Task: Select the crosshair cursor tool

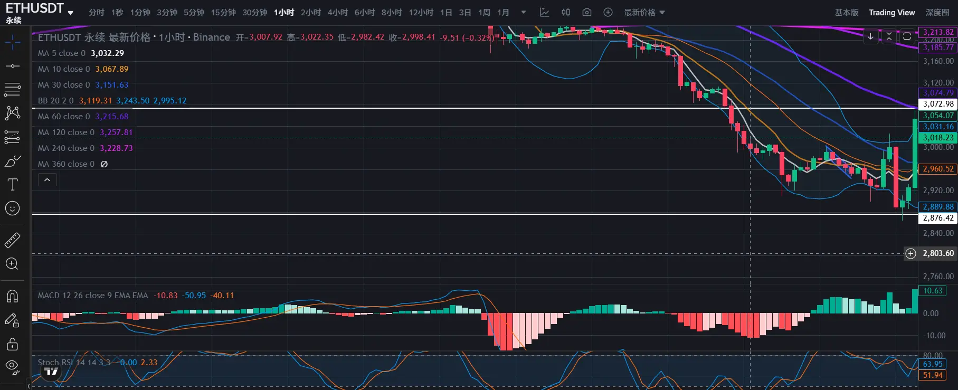Action: pyautogui.click(x=13, y=42)
